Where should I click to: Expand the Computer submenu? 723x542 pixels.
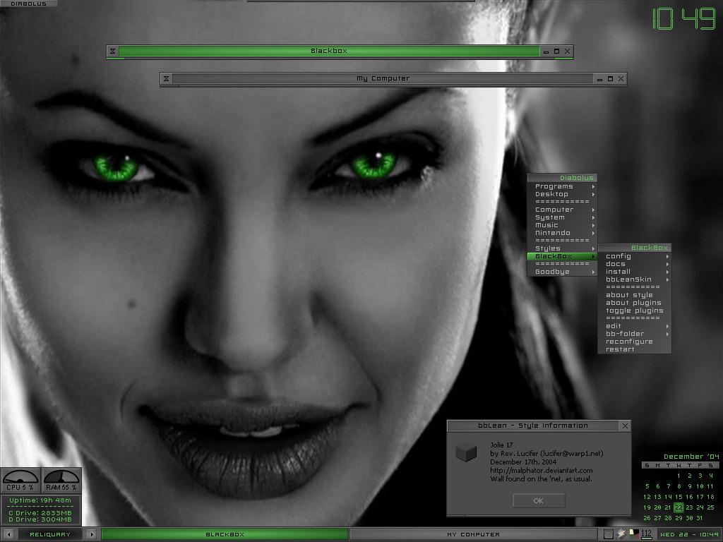pyautogui.click(x=562, y=210)
